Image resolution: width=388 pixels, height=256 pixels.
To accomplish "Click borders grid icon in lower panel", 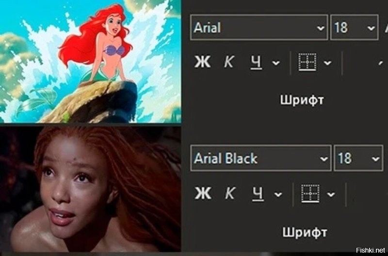I will click(310, 193).
